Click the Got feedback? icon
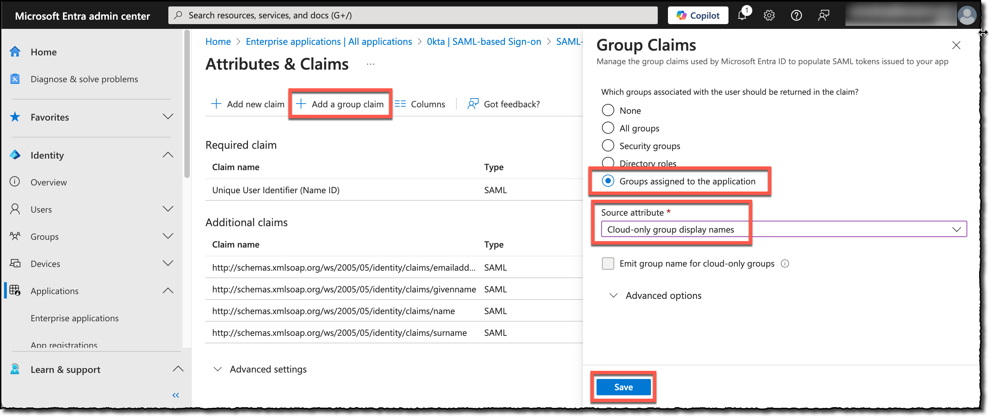 473,104
